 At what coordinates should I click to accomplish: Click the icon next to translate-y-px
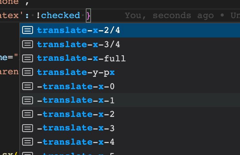pos(27,72)
